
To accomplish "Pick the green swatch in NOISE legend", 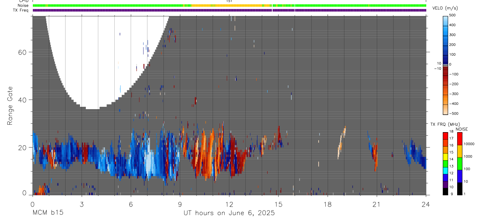I will click(x=459, y=163).
